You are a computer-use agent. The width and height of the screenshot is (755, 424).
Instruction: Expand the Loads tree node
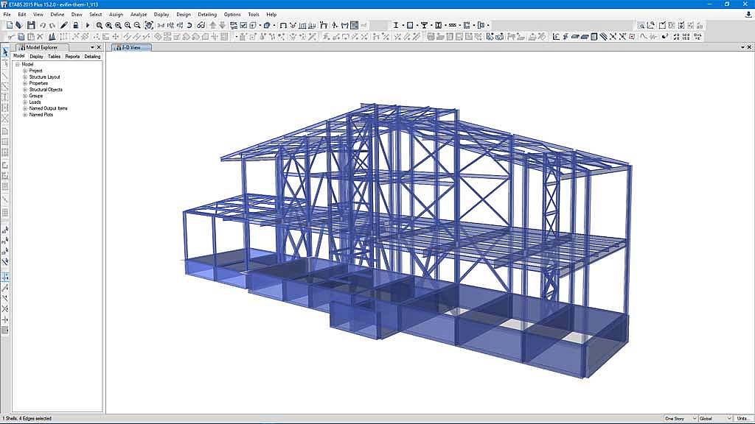click(x=25, y=102)
